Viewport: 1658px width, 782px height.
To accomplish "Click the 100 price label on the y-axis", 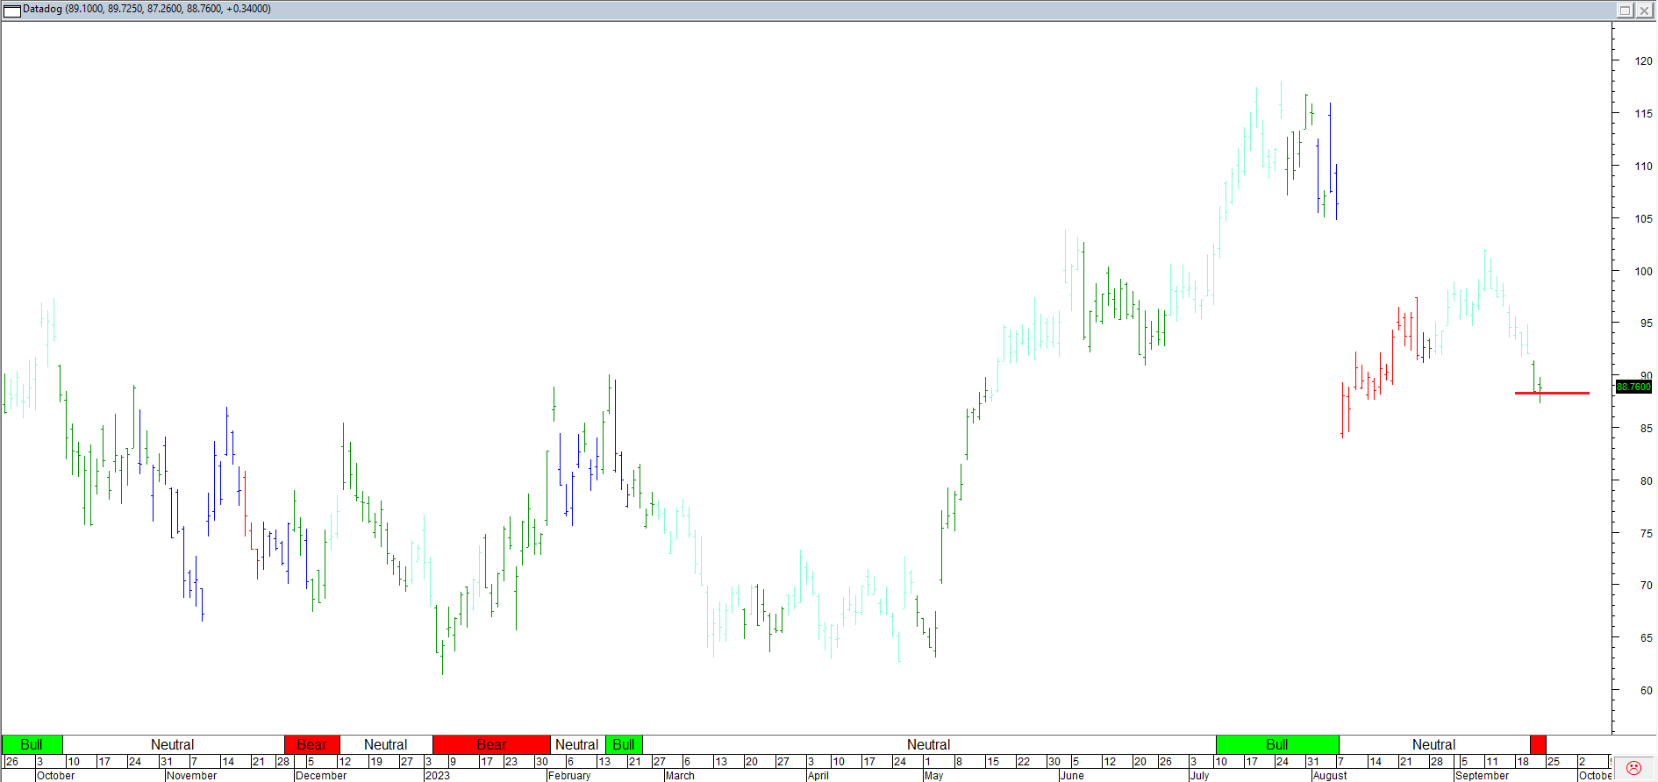I will coord(1643,271).
